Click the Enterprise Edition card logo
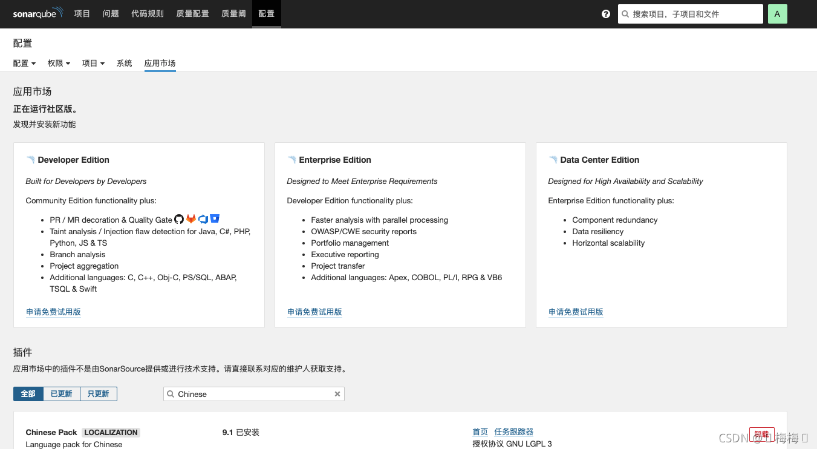 click(291, 160)
